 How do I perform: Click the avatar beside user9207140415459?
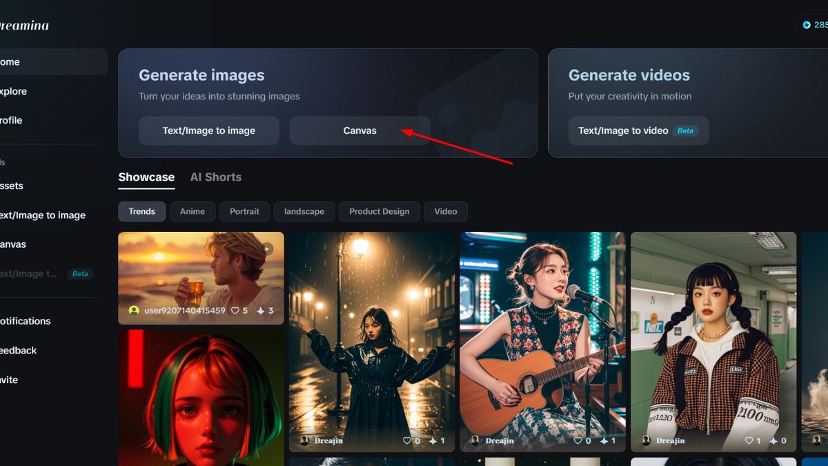pyautogui.click(x=134, y=311)
